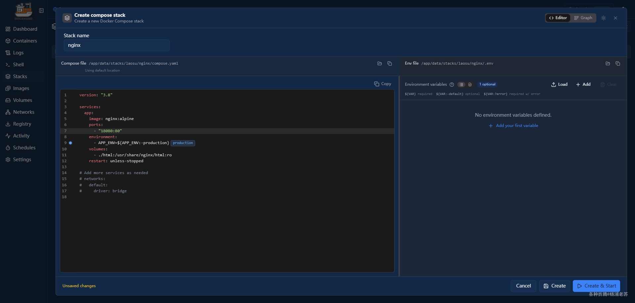
Task: Click the blue marker on line 9
Action: point(70,143)
